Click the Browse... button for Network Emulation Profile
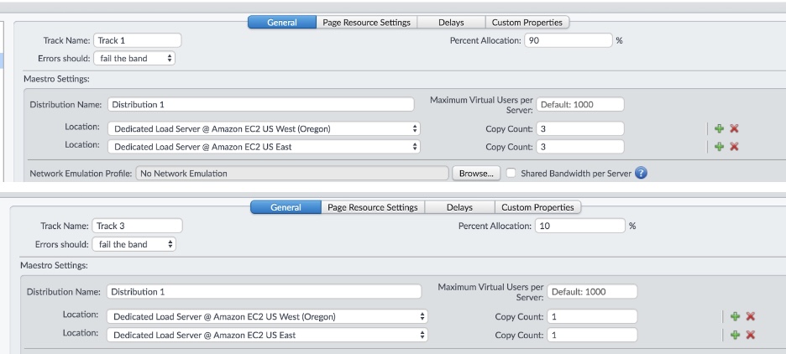This screenshot has width=786, height=354. click(x=476, y=174)
